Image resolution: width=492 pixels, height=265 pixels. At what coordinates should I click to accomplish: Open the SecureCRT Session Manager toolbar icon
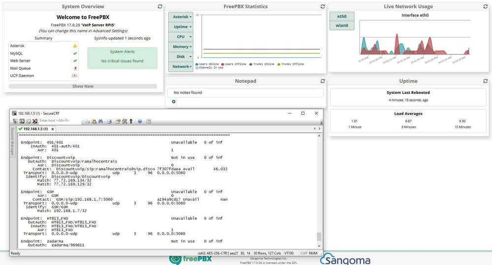point(15,121)
